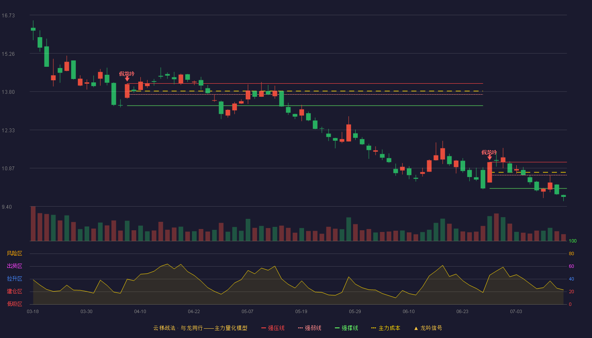Select the 拉升区 zone label
Viewport: 592px width, 338px height.
click(x=14, y=279)
